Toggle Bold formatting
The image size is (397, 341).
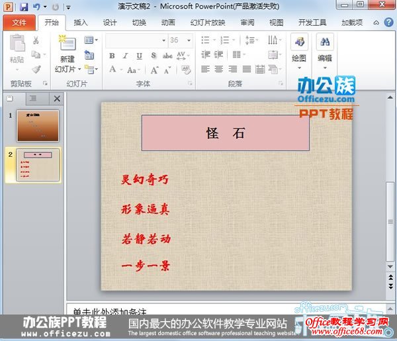(x=112, y=56)
